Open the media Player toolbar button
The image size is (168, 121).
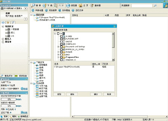coord(95,5)
